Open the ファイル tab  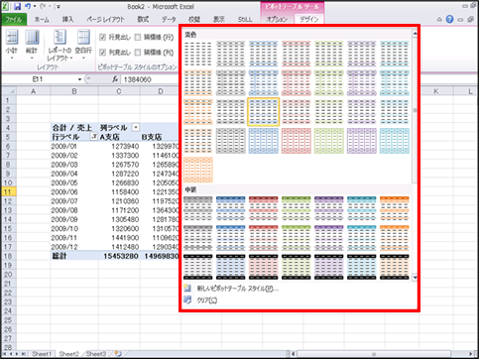click(x=14, y=20)
